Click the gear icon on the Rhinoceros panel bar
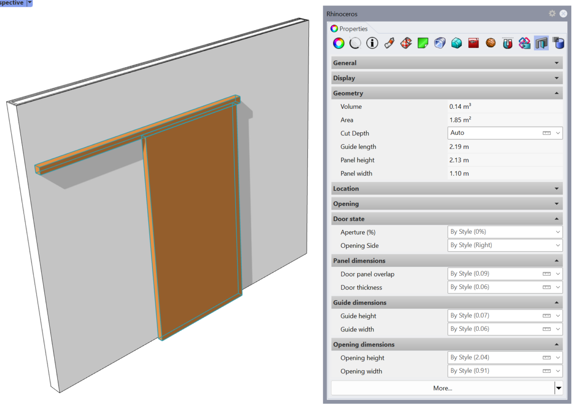 pos(552,14)
